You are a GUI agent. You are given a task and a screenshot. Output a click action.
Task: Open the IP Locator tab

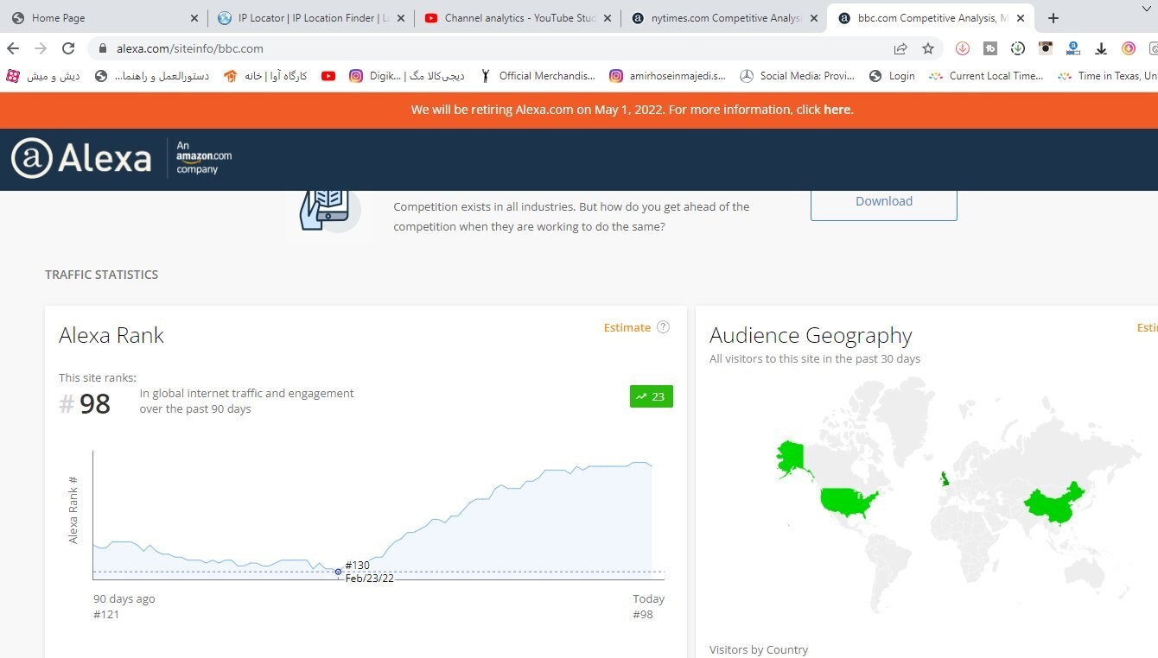click(310, 17)
